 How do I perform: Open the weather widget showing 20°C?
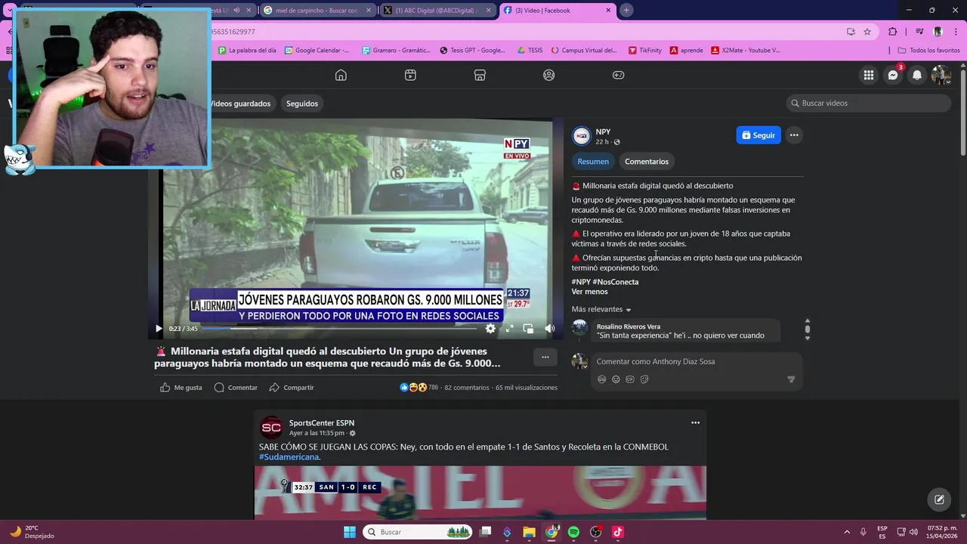(x=30, y=532)
